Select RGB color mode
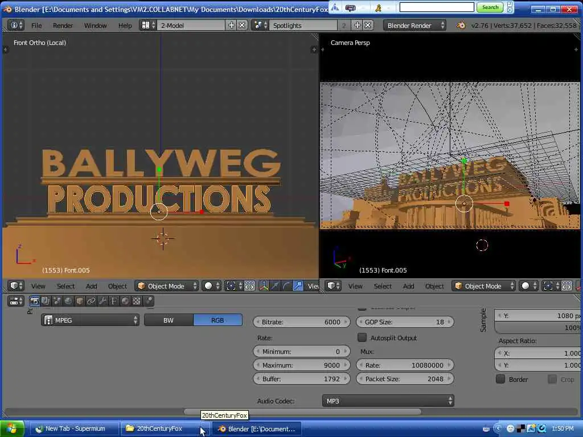The height and width of the screenshot is (437, 583). pos(218,320)
